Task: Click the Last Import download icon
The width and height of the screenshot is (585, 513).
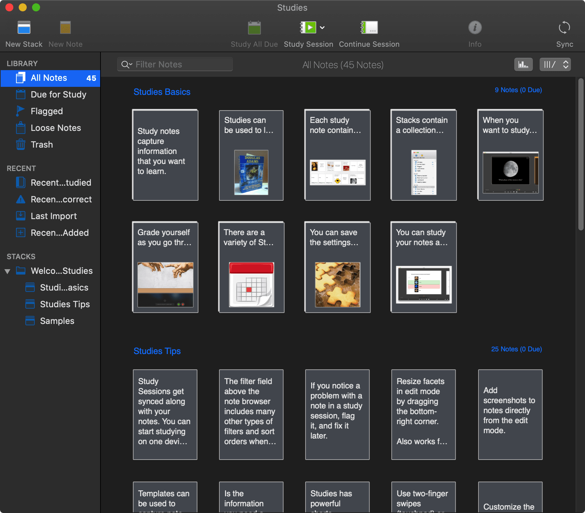Action: click(21, 216)
